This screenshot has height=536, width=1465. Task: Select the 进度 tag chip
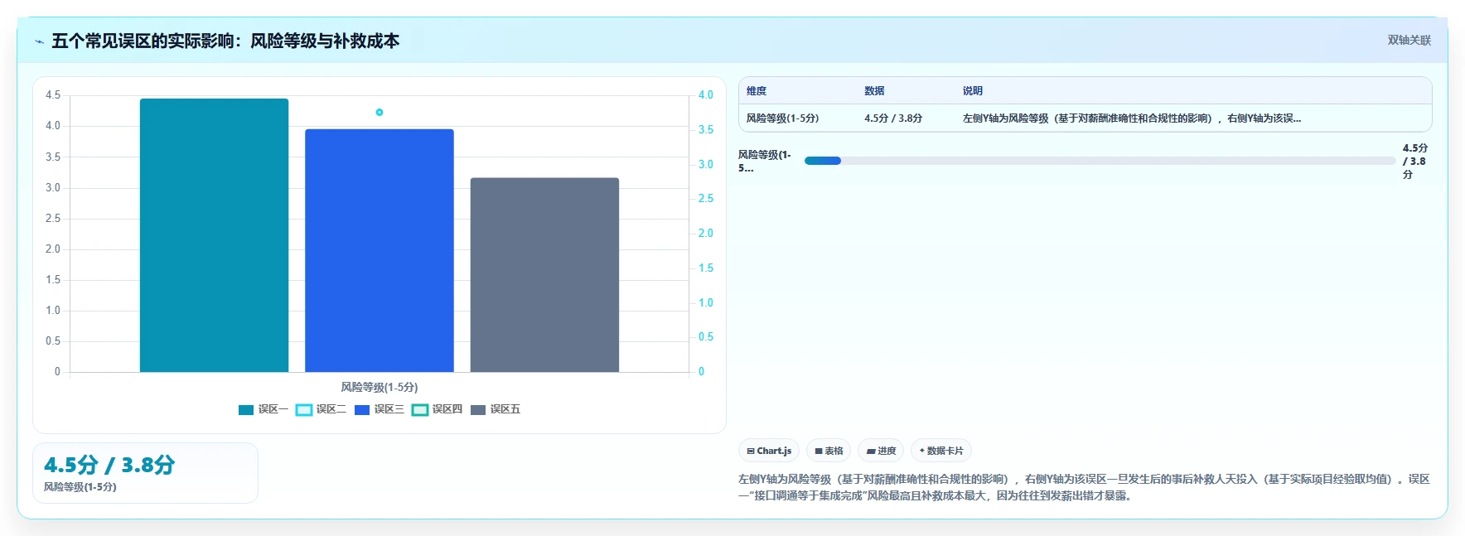[x=881, y=451]
